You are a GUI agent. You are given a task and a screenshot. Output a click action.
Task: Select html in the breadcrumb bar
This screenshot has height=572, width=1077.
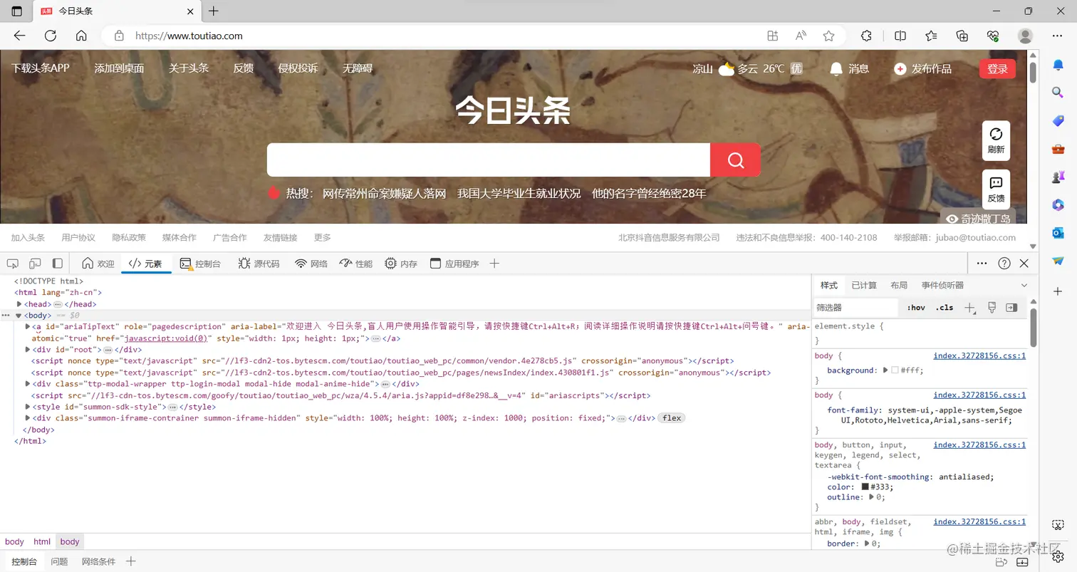point(42,541)
